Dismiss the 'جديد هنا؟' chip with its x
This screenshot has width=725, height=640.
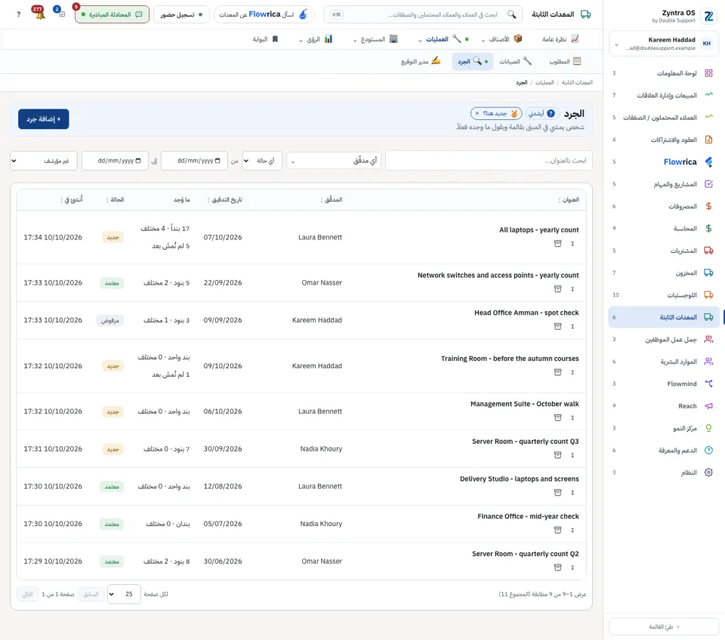[x=477, y=113]
